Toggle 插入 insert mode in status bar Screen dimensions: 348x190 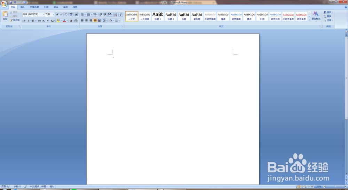[52, 187]
